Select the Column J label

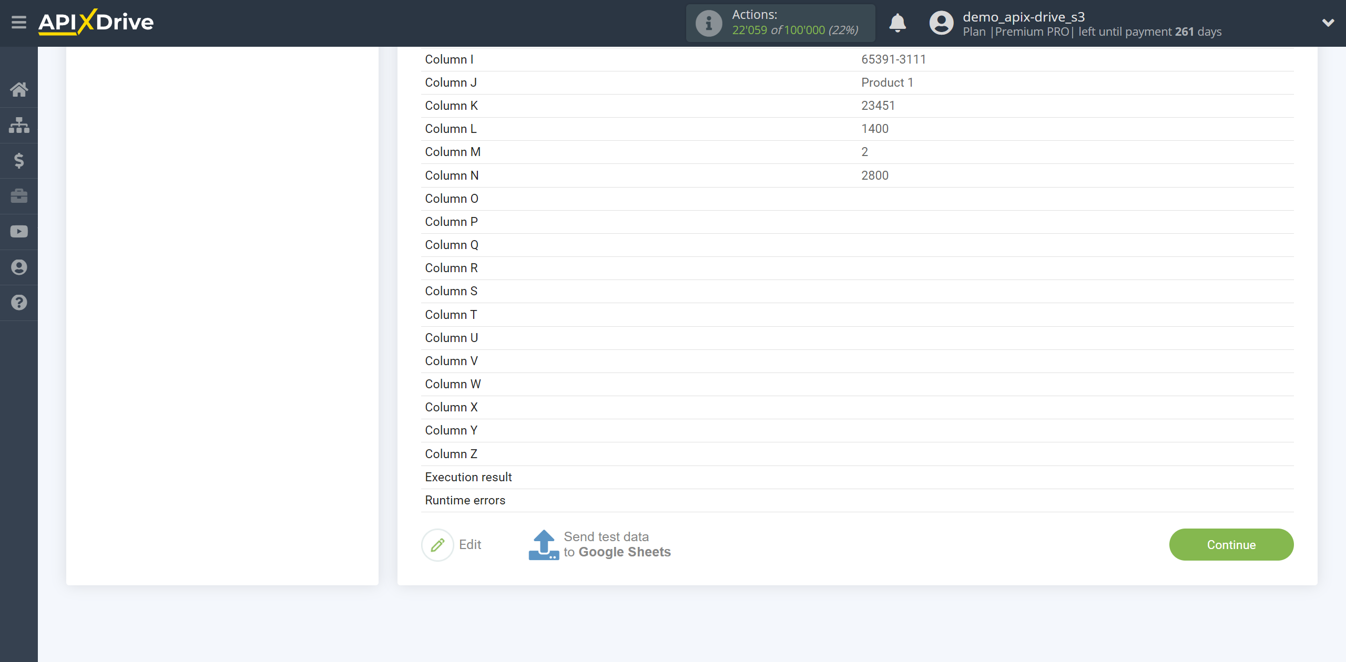(x=451, y=82)
